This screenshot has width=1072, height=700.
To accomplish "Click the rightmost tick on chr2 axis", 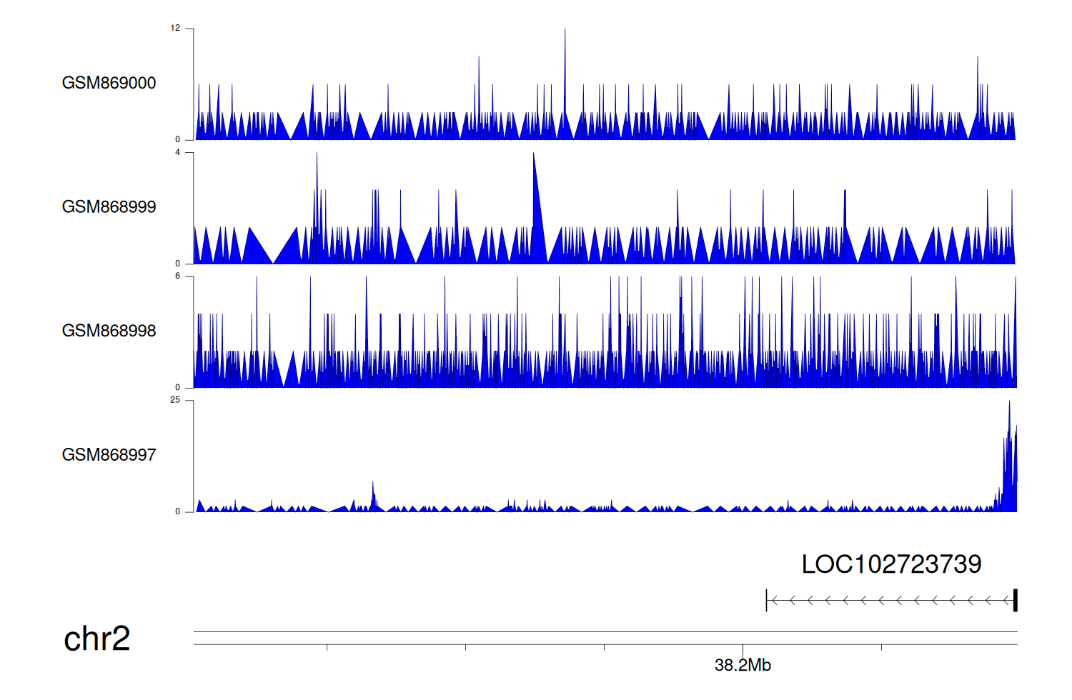I will click(881, 648).
